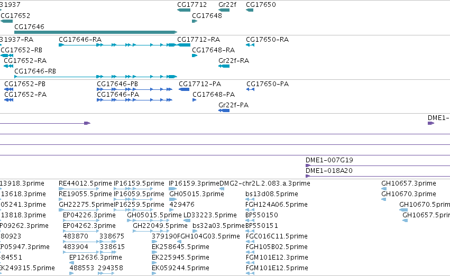450x276 pixels.
Task: Open protein CG17652-PB
Action: (x=8, y=89)
